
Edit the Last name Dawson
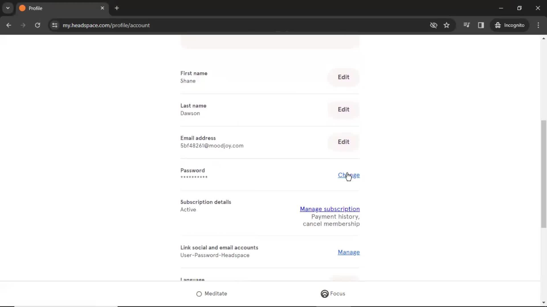point(343,109)
